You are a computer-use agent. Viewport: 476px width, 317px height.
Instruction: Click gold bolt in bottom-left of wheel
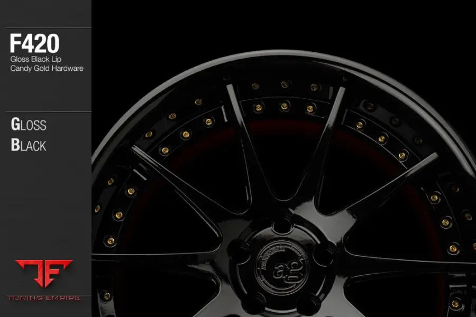pos(106,296)
